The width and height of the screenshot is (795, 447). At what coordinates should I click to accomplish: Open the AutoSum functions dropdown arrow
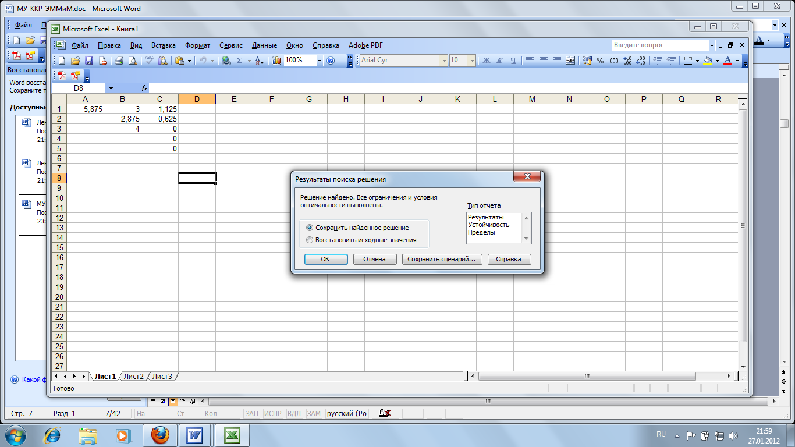coord(248,61)
